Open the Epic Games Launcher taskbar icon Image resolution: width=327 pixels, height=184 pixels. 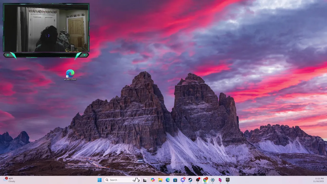tap(228, 180)
